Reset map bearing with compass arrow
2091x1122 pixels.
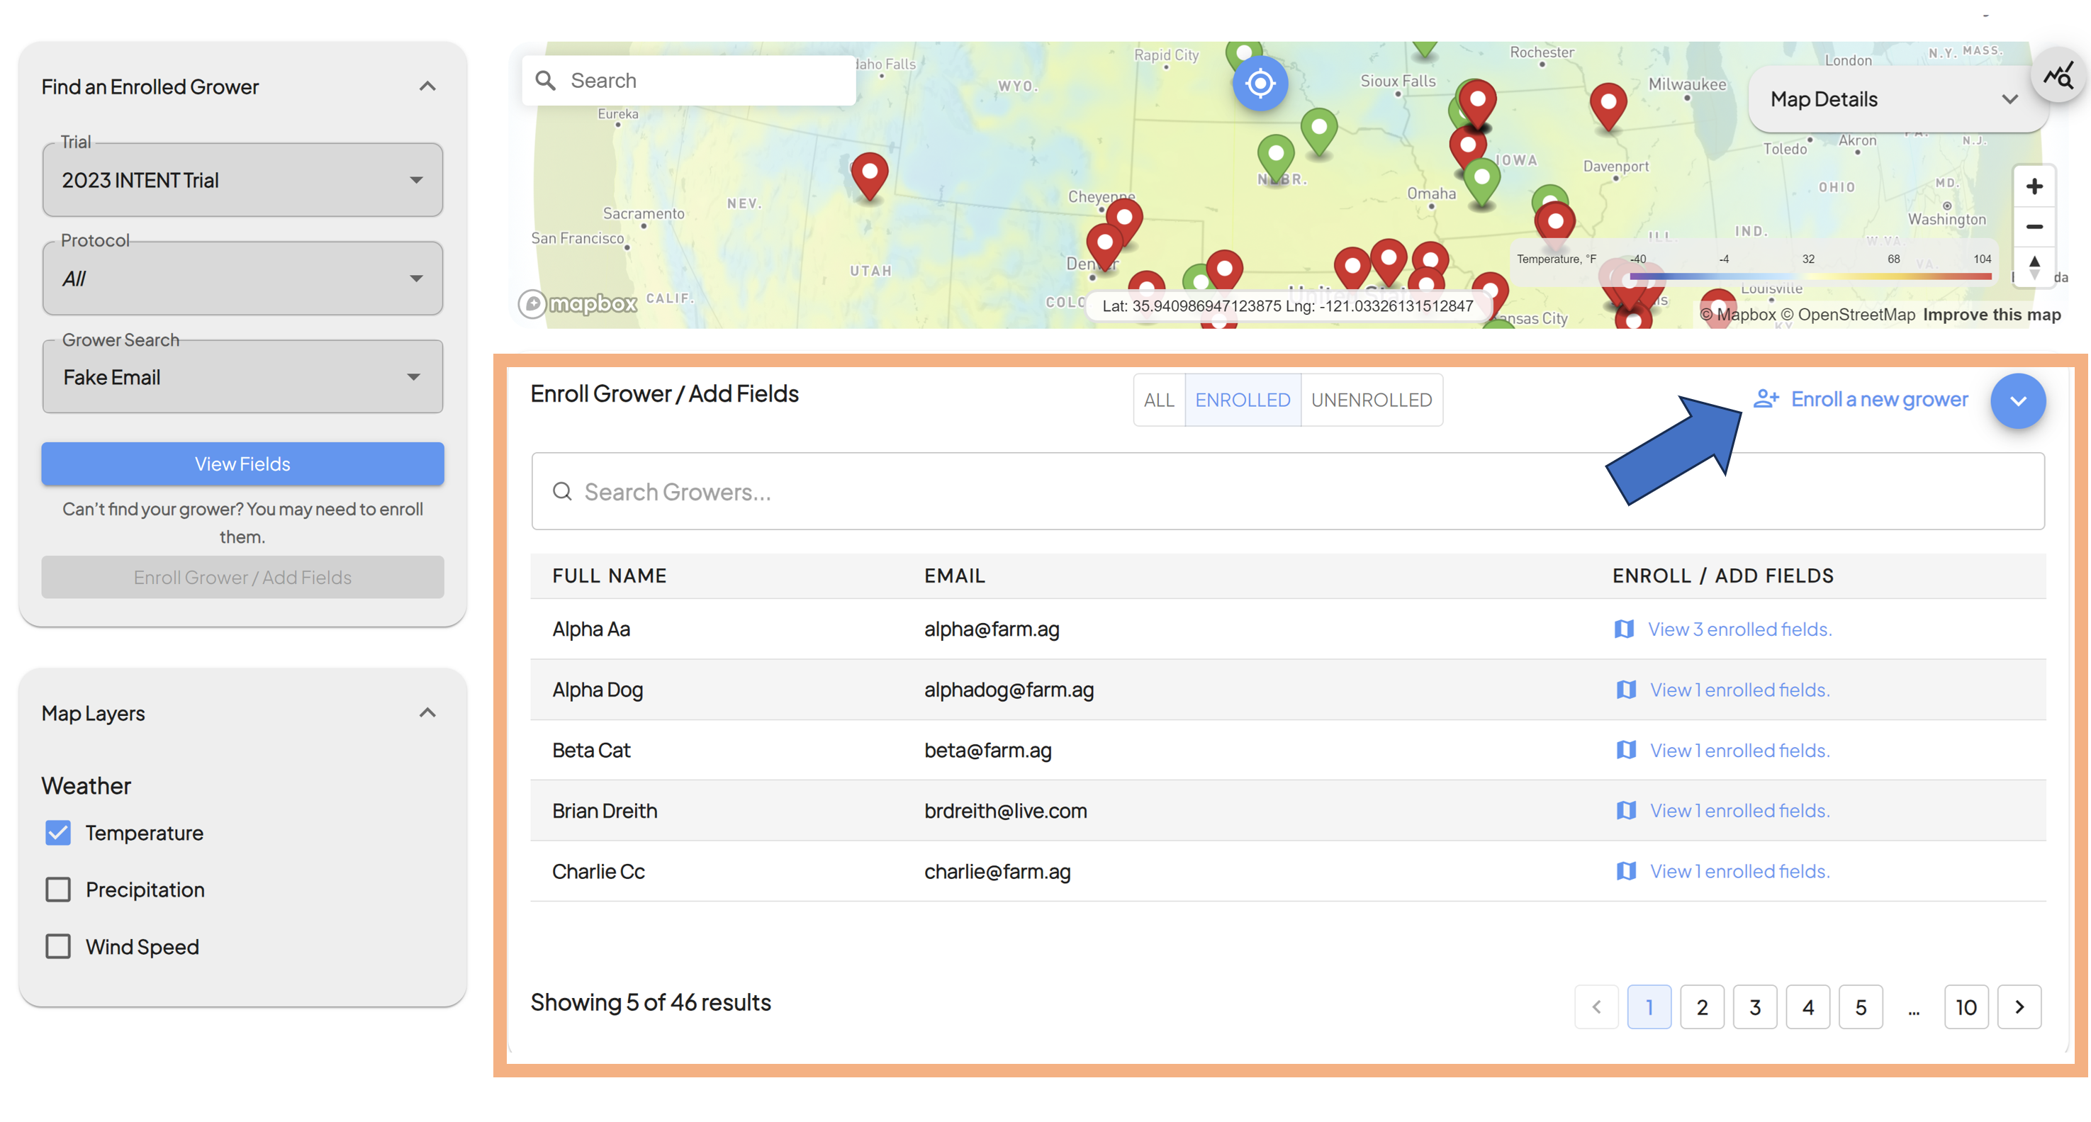click(2034, 266)
